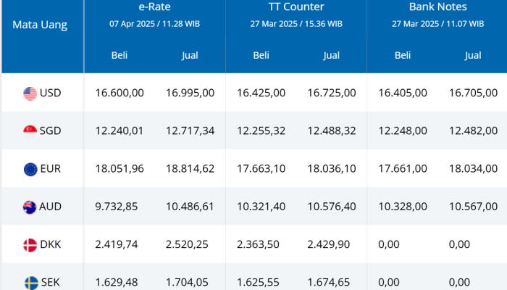The width and height of the screenshot is (507, 290).
Task: Click the e-Rate timestamp 07 Apr 2025
Action: point(154,23)
